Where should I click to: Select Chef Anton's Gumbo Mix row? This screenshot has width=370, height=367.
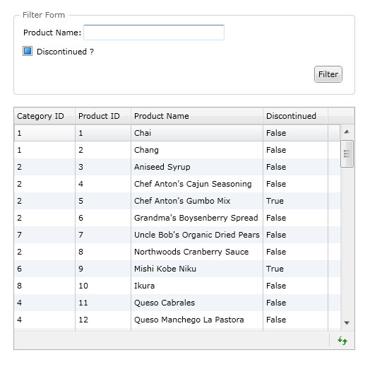coord(177,201)
